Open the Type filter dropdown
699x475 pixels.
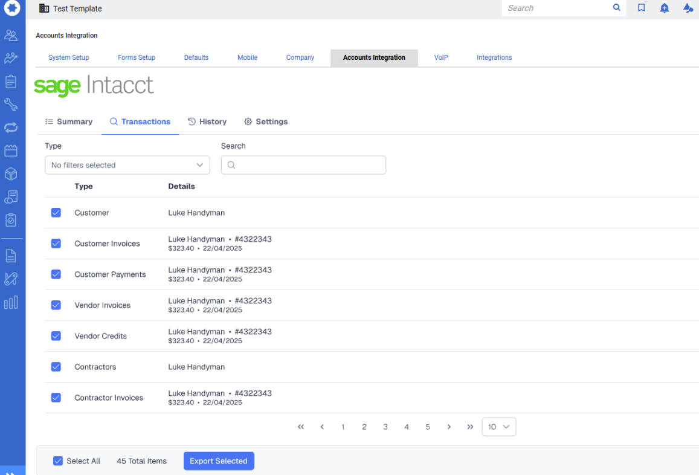(127, 165)
